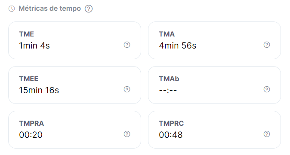Click the question mark in TMPRC card
Screen dimensions: 290x155
[267, 134]
